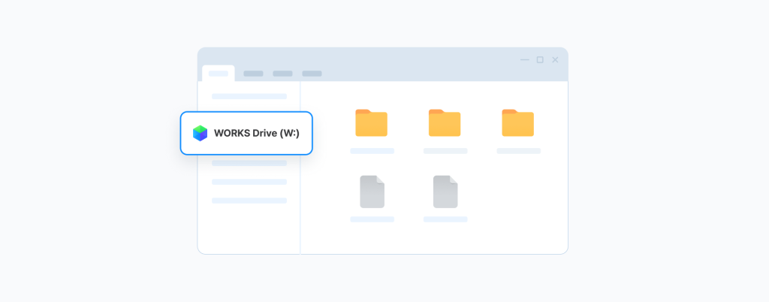The width and height of the screenshot is (769, 302).
Task: Click the name under the rightmost folder
Action: (x=518, y=151)
